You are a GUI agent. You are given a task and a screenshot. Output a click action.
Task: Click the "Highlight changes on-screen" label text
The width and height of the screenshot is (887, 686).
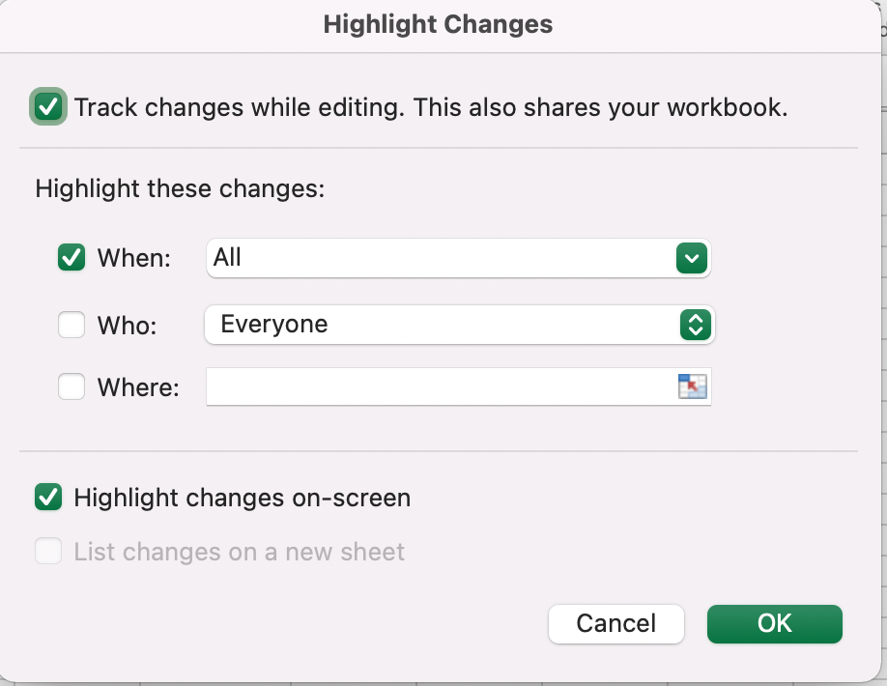(243, 498)
